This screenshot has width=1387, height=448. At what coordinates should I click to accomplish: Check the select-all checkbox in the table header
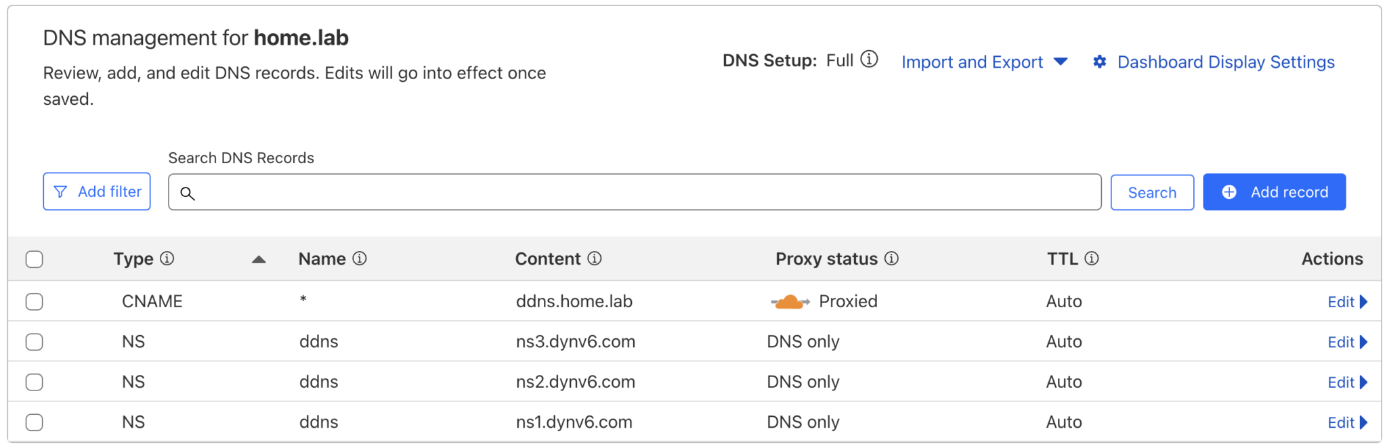(34, 259)
